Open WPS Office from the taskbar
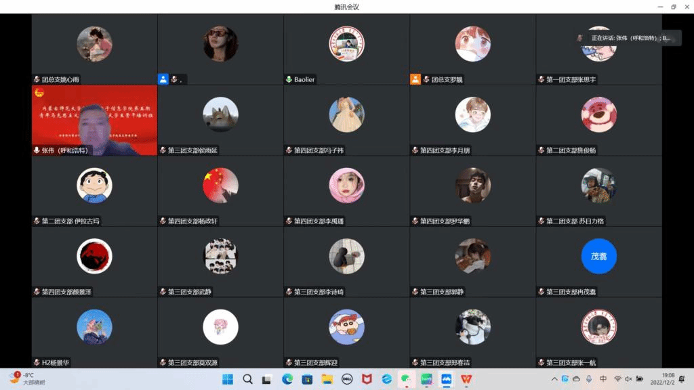The width and height of the screenshot is (694, 390). [466, 379]
